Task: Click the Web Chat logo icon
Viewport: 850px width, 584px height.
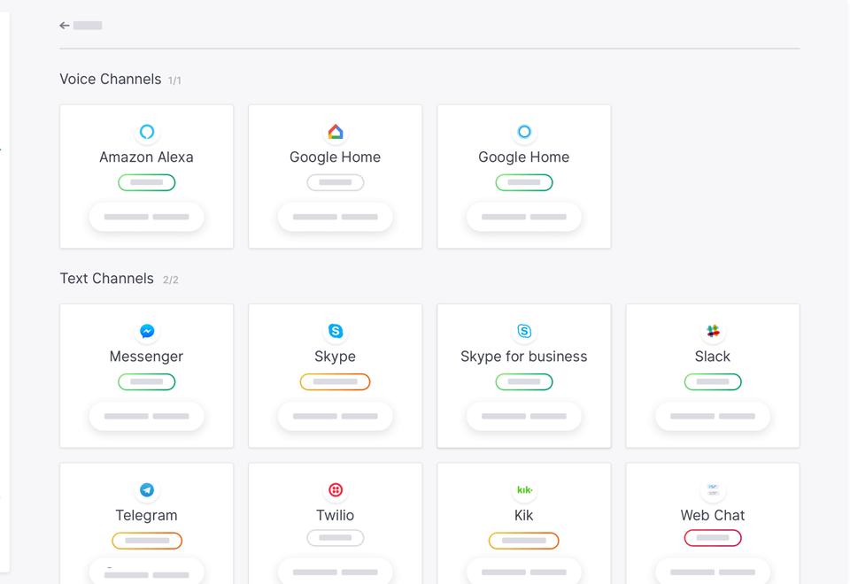Action: pos(713,489)
